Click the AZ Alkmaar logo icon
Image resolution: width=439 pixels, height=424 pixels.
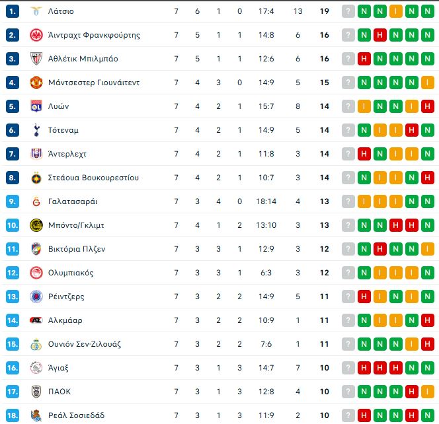36,320
